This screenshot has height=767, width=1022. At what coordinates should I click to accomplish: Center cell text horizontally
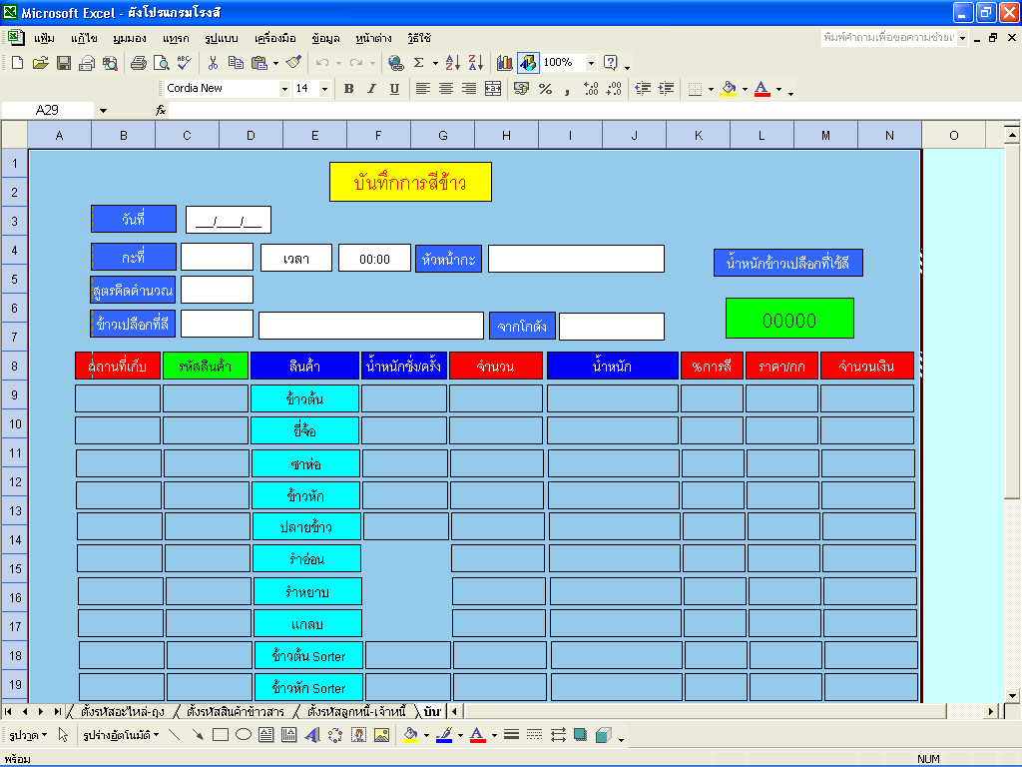pos(446,89)
